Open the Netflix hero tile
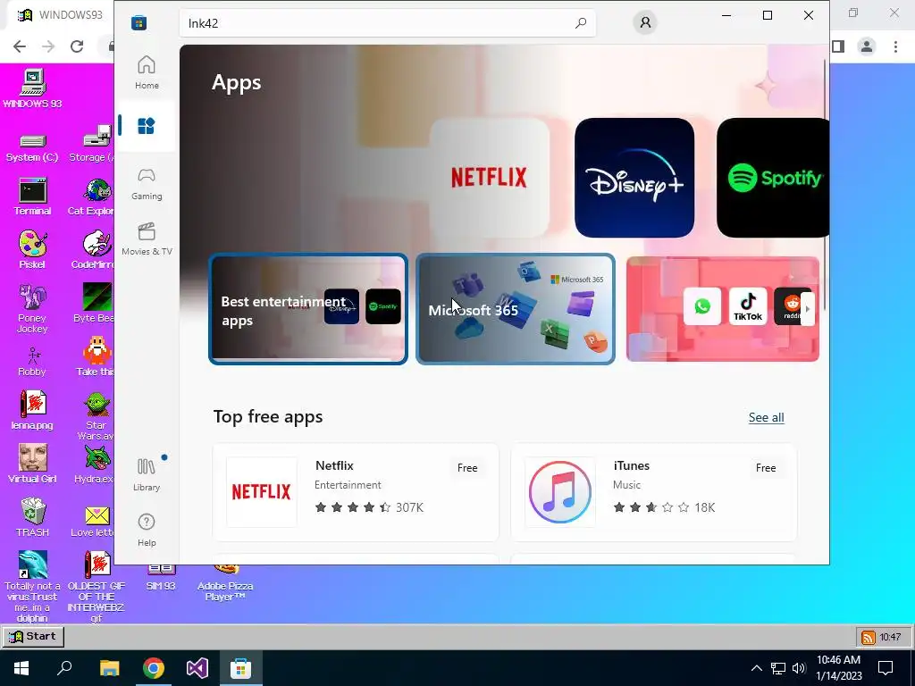 pyautogui.click(x=489, y=178)
